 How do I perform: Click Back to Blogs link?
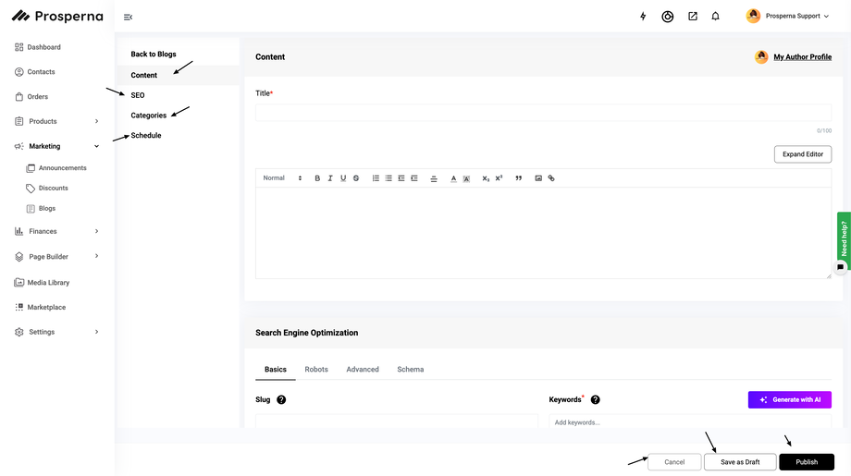pos(154,55)
